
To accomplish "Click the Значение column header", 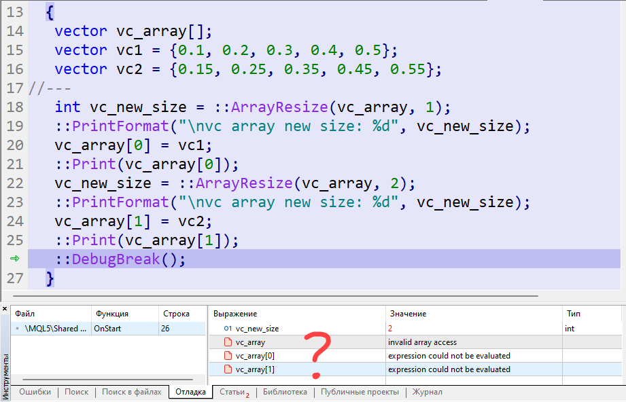I will tap(474, 314).
